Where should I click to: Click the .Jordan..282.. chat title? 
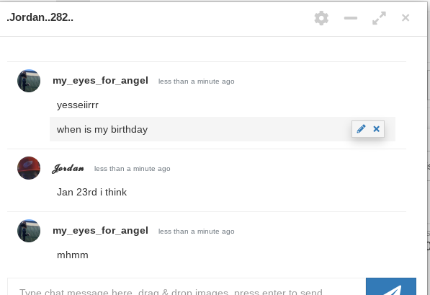40,17
